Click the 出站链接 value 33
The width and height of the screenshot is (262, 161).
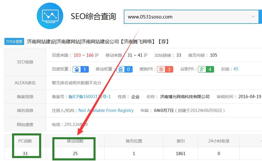(x=178, y=55)
